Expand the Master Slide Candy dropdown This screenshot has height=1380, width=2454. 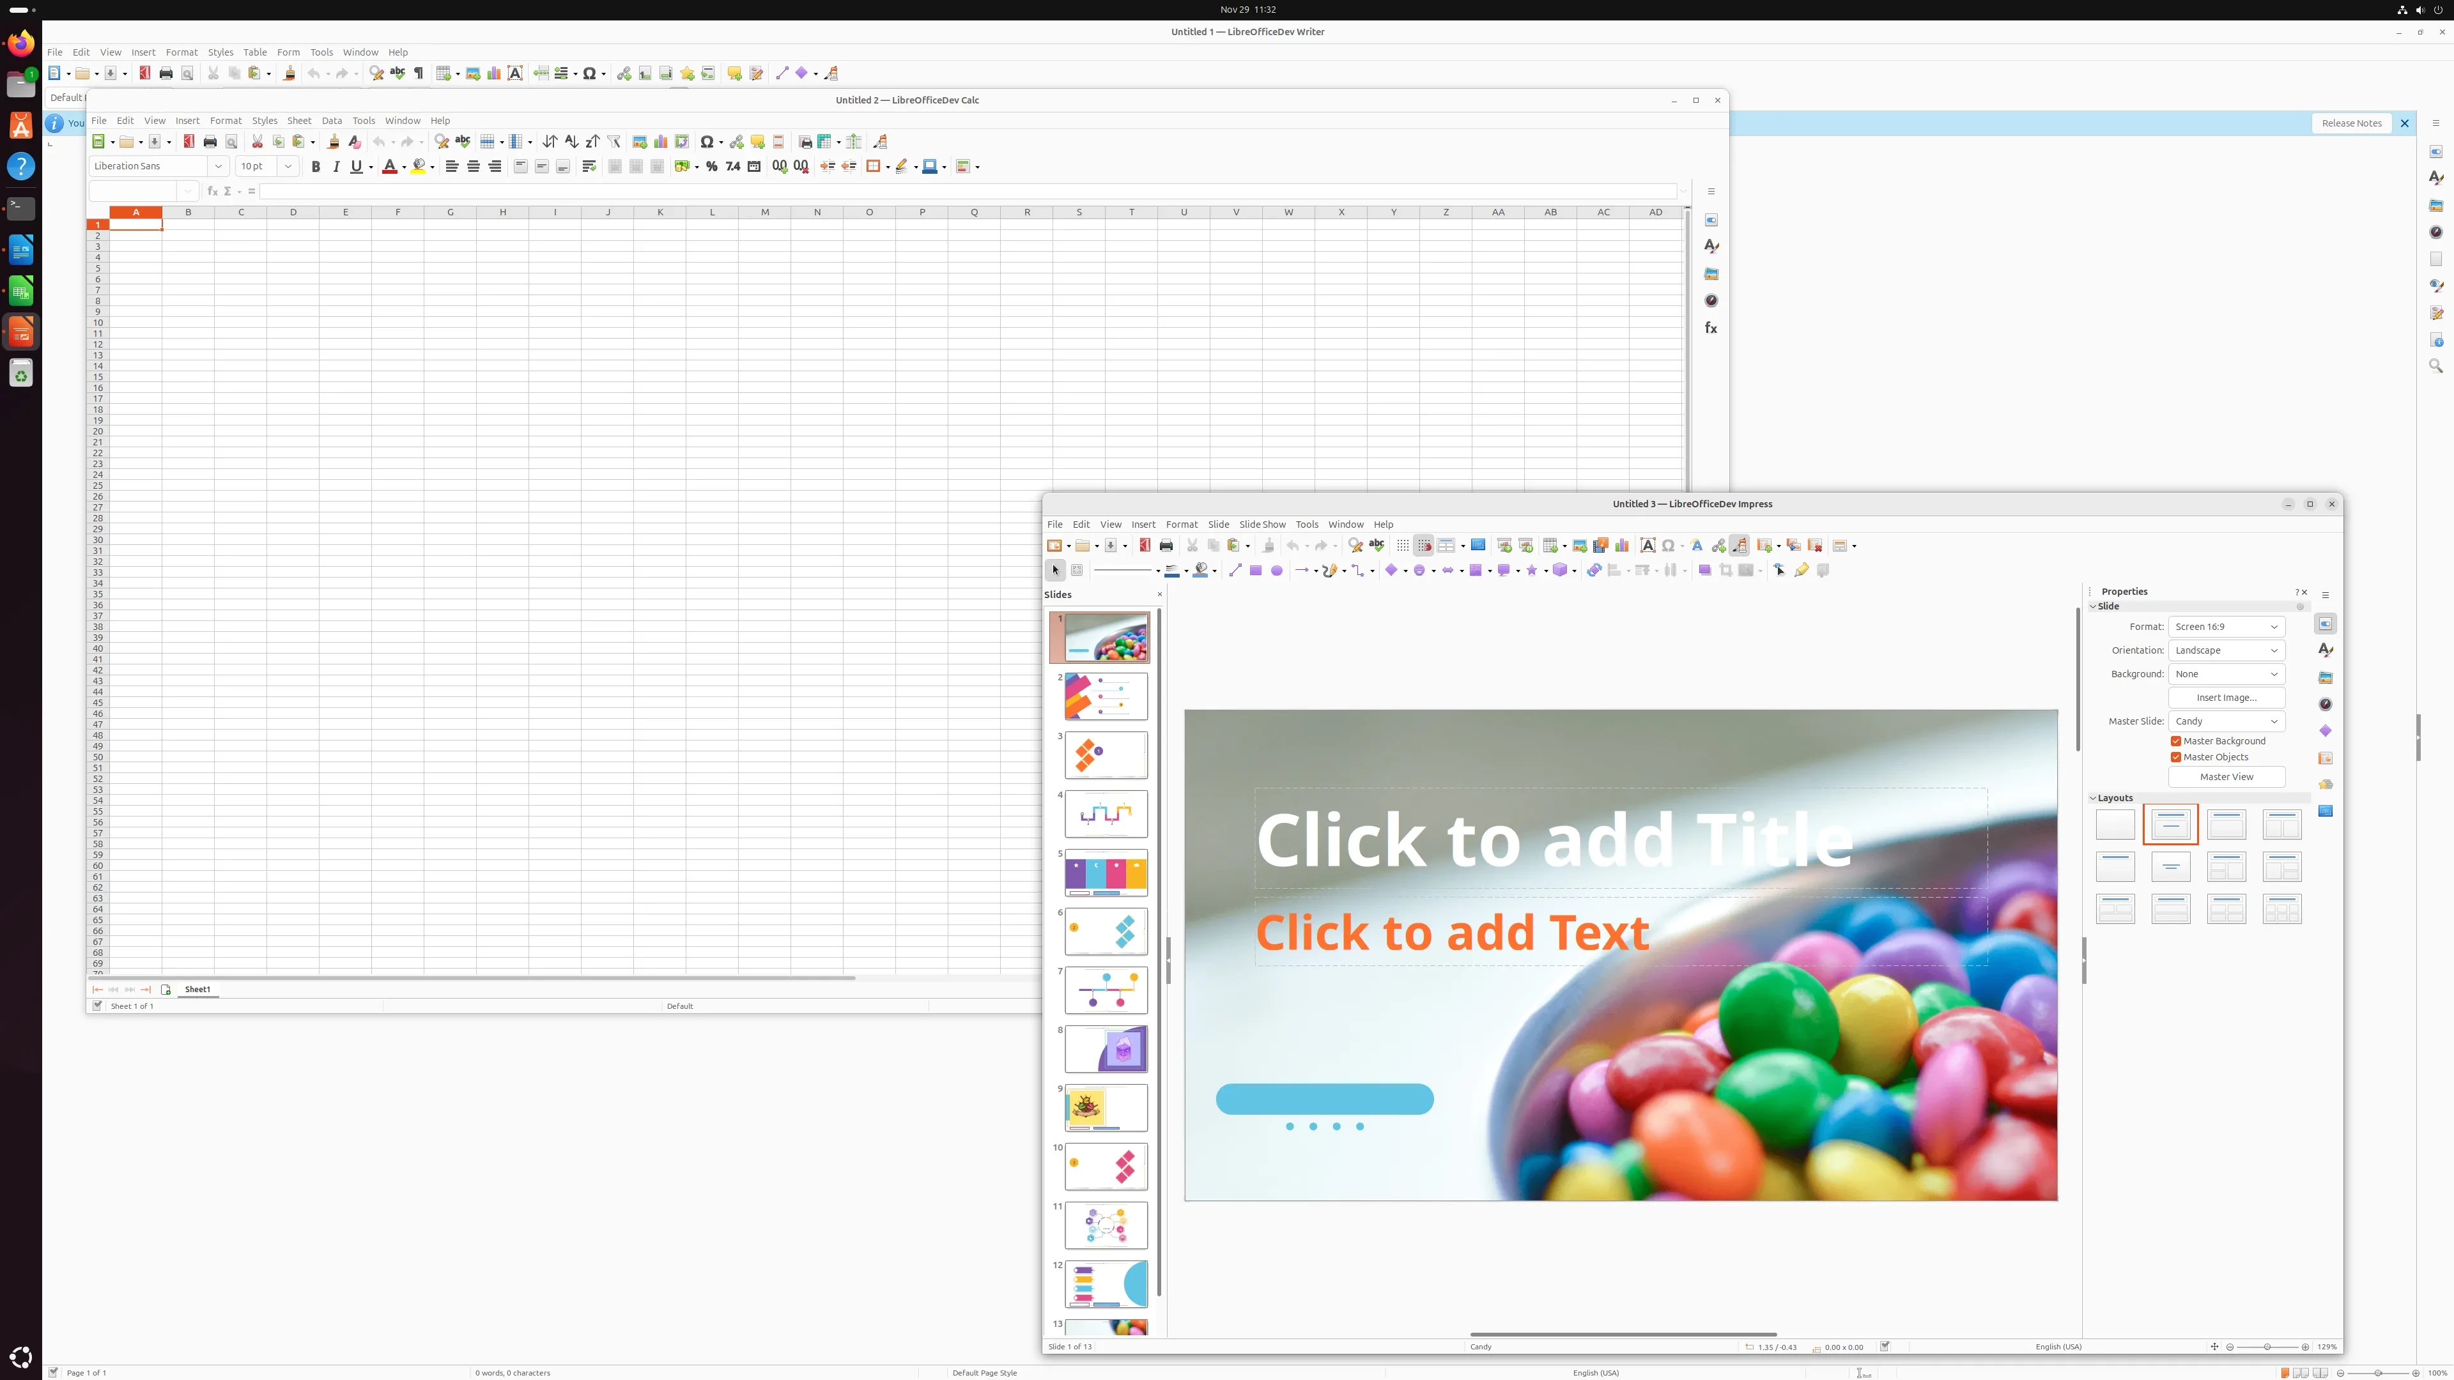(2226, 721)
